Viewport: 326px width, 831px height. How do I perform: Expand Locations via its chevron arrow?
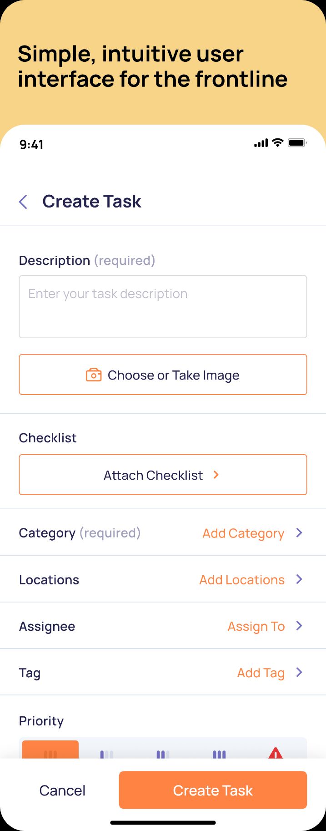pyautogui.click(x=299, y=579)
